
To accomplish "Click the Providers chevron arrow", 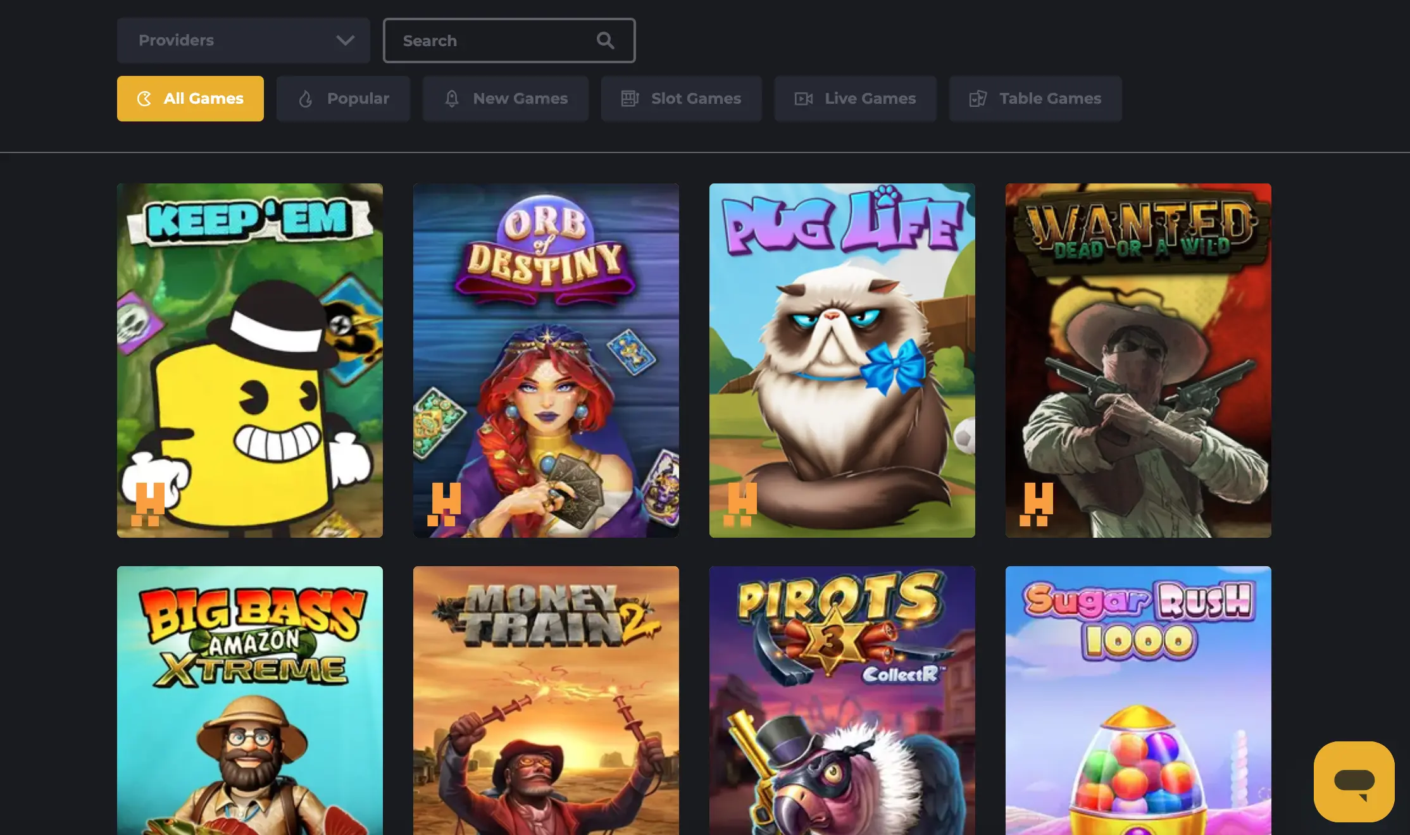I will pos(345,40).
